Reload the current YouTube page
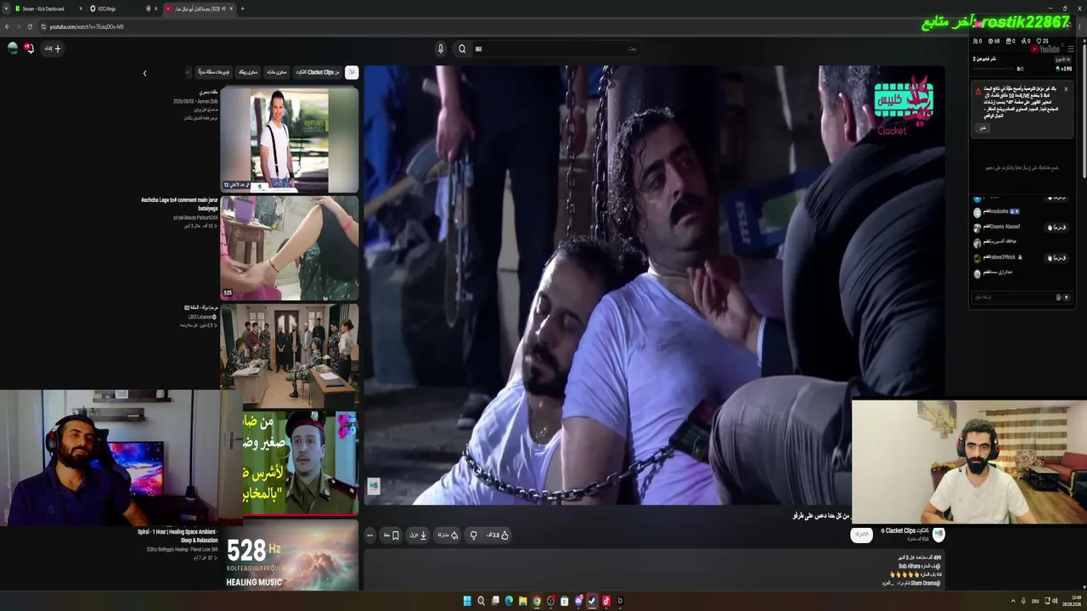The width and height of the screenshot is (1087, 611). pyautogui.click(x=30, y=26)
